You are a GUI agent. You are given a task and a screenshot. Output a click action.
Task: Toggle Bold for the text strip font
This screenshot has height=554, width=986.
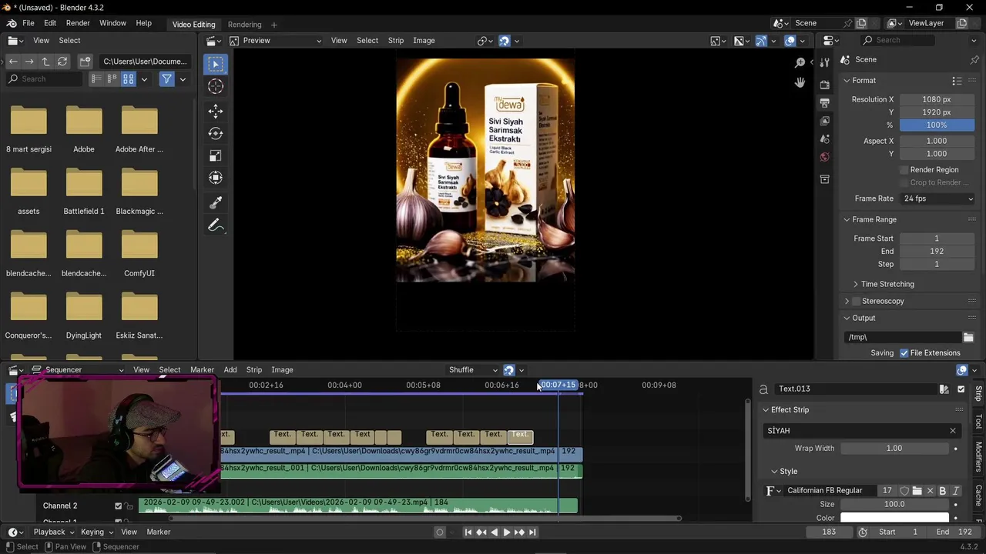[942, 491]
